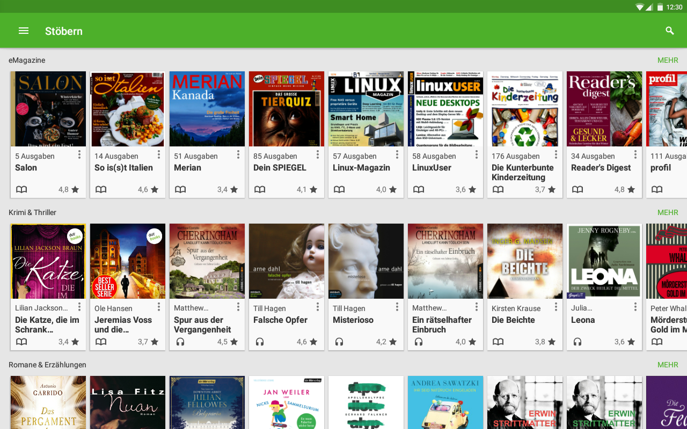Open overflow menu for Leona audiobook

pyautogui.click(x=635, y=307)
